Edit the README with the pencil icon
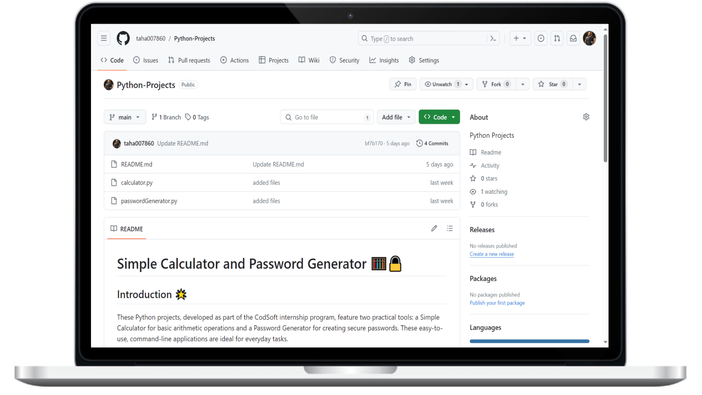The image size is (702, 395). [x=434, y=228]
